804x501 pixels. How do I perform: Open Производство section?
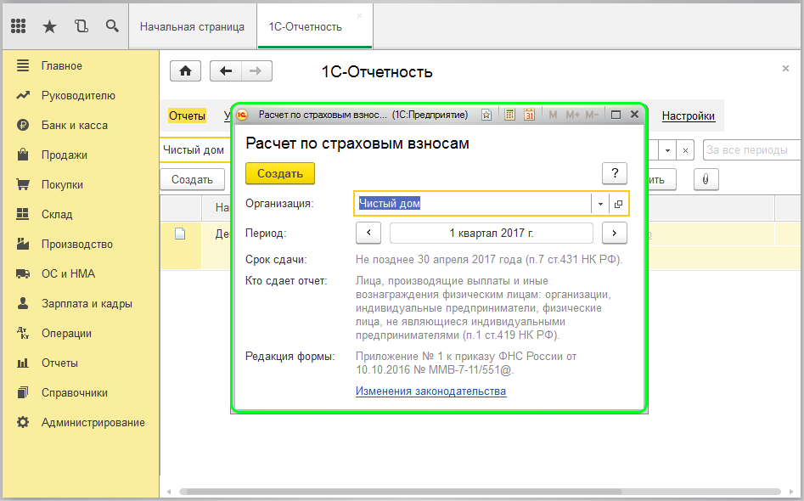[x=77, y=244]
